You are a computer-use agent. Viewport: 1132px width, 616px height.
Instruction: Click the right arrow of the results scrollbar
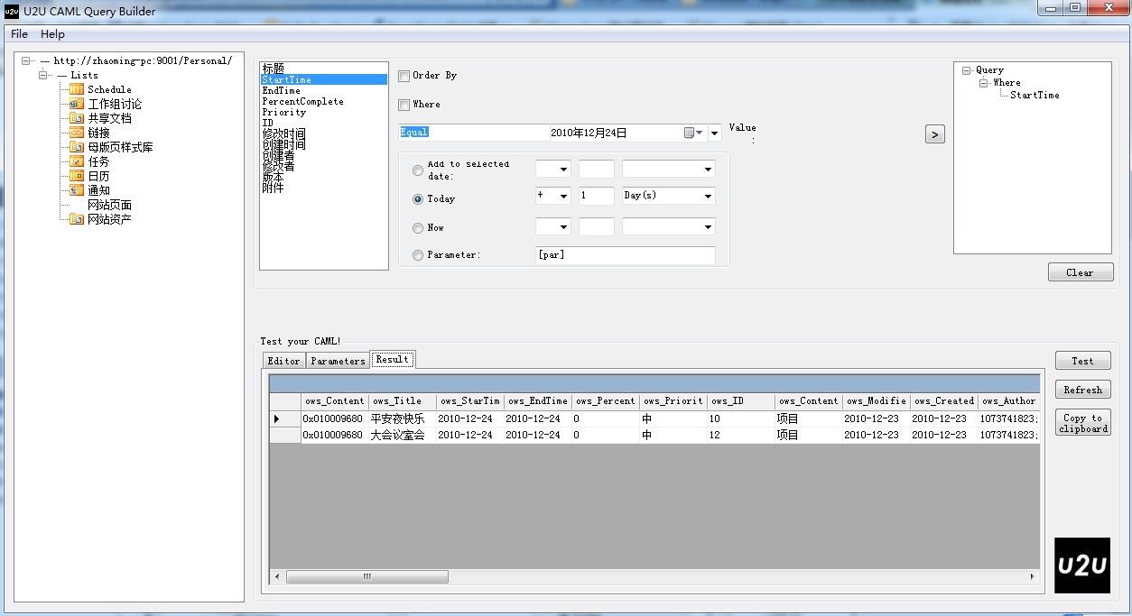[1032, 576]
